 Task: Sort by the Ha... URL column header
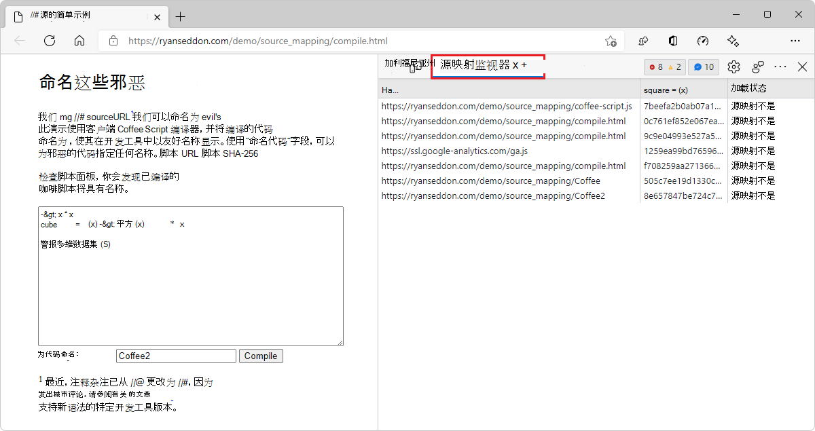pos(509,90)
